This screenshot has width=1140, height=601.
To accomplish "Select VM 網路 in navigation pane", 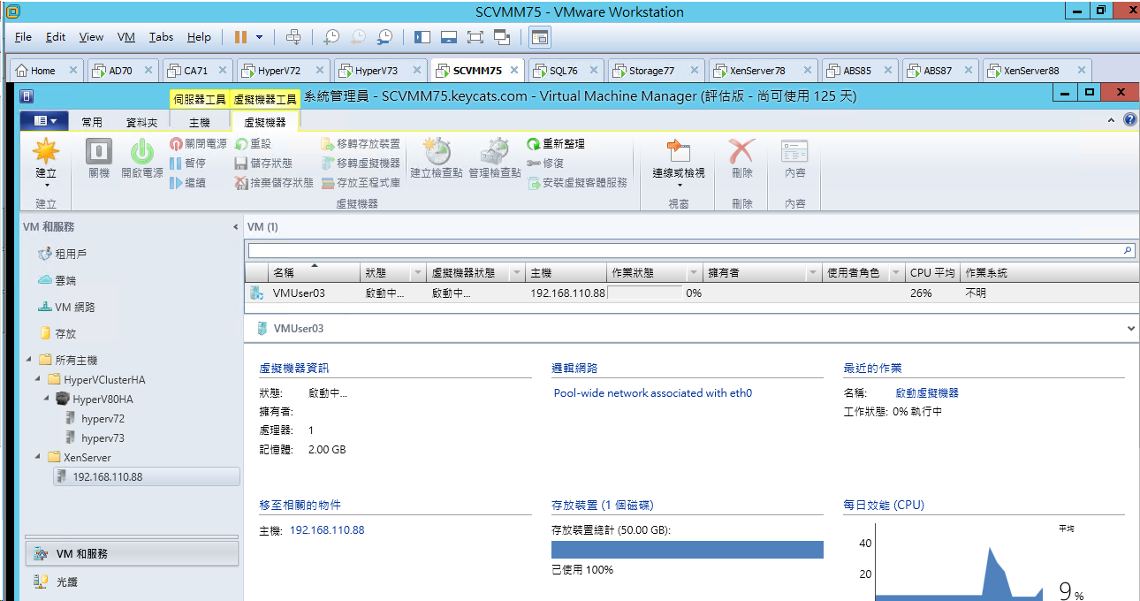I will coord(74,307).
